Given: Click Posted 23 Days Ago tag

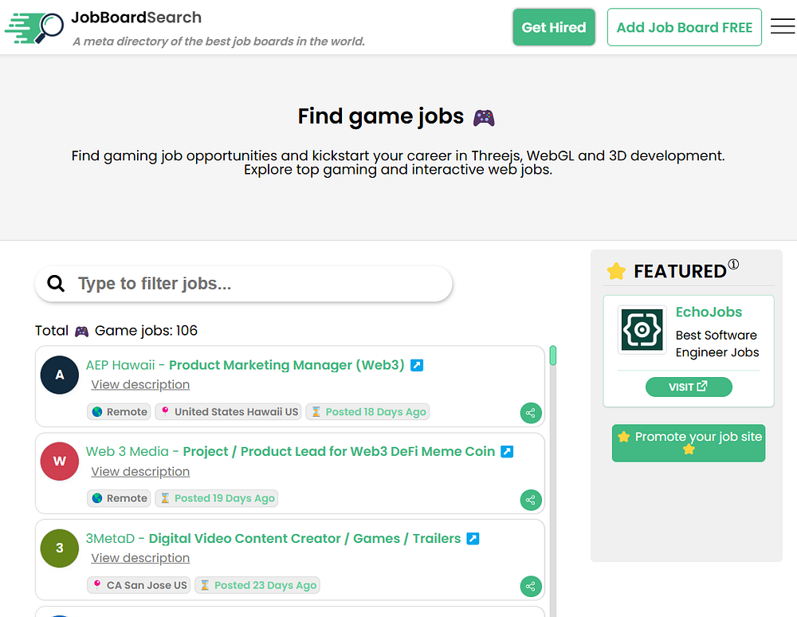Looking at the screenshot, I should click(x=257, y=585).
